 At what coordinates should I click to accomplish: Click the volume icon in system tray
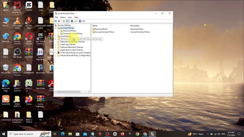pyautogui.click(x=219, y=134)
